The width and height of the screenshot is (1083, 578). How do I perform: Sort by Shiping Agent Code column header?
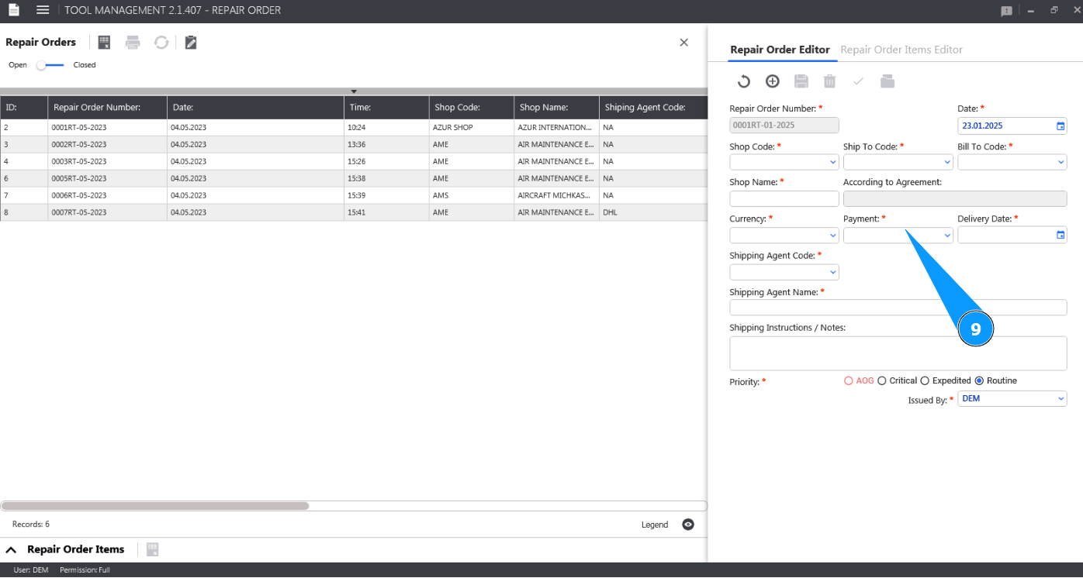tap(653, 107)
